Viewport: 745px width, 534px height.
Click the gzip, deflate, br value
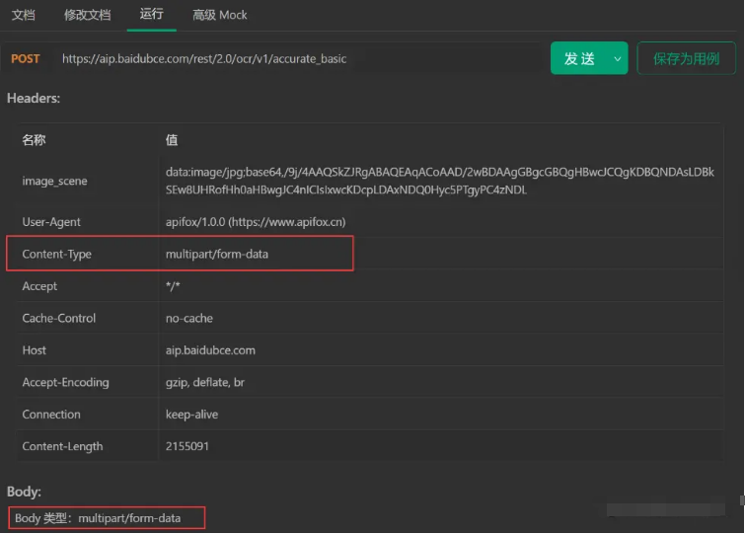[x=205, y=382]
